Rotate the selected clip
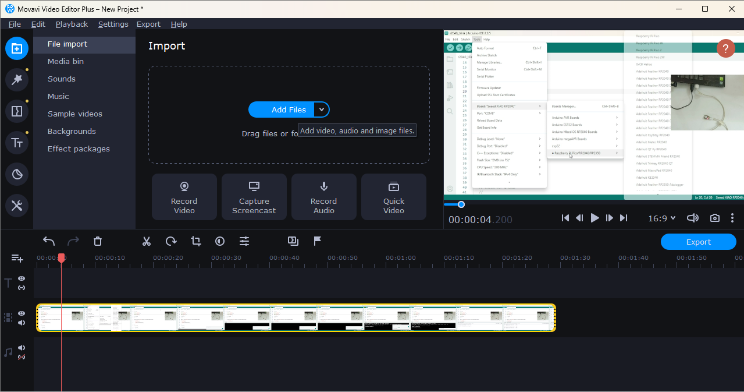Image resolution: width=744 pixels, height=392 pixels. 171,241
